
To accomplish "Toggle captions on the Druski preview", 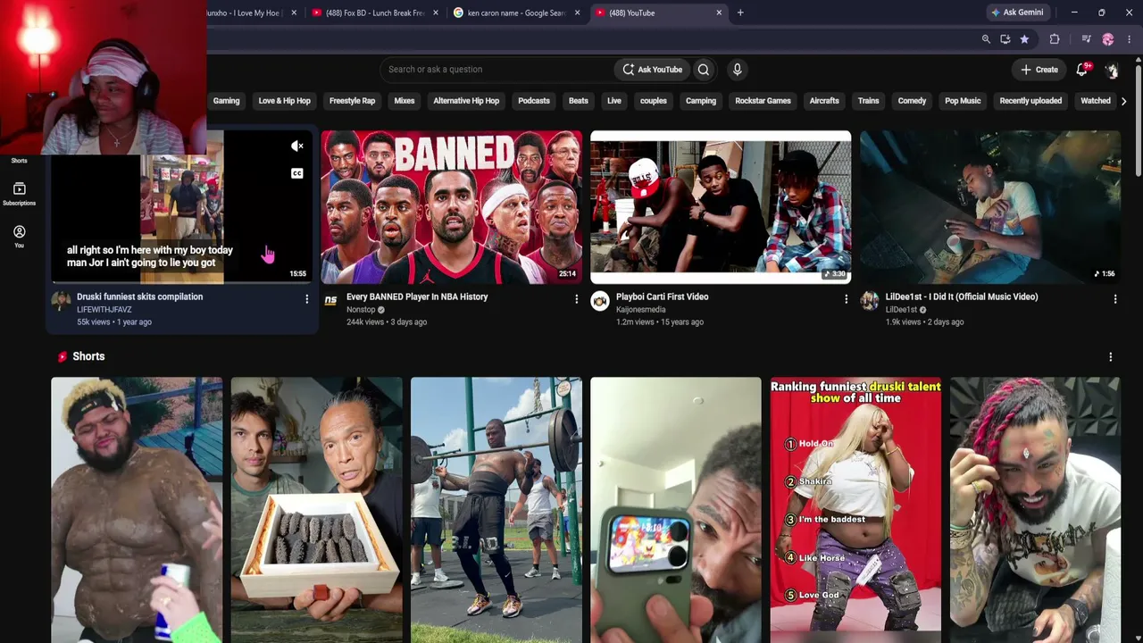I will [x=297, y=173].
